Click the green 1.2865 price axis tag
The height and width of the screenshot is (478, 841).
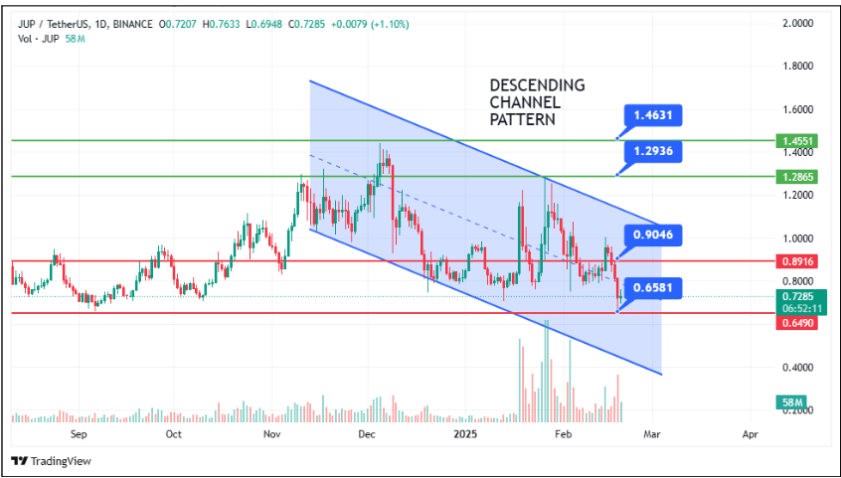click(799, 176)
